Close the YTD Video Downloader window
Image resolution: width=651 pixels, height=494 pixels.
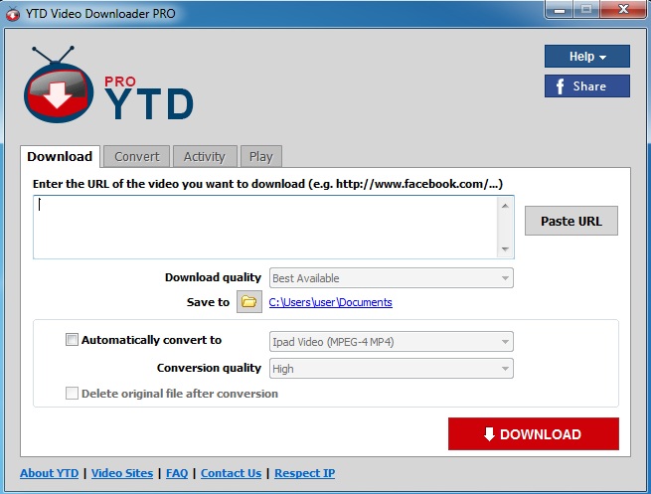point(623,10)
